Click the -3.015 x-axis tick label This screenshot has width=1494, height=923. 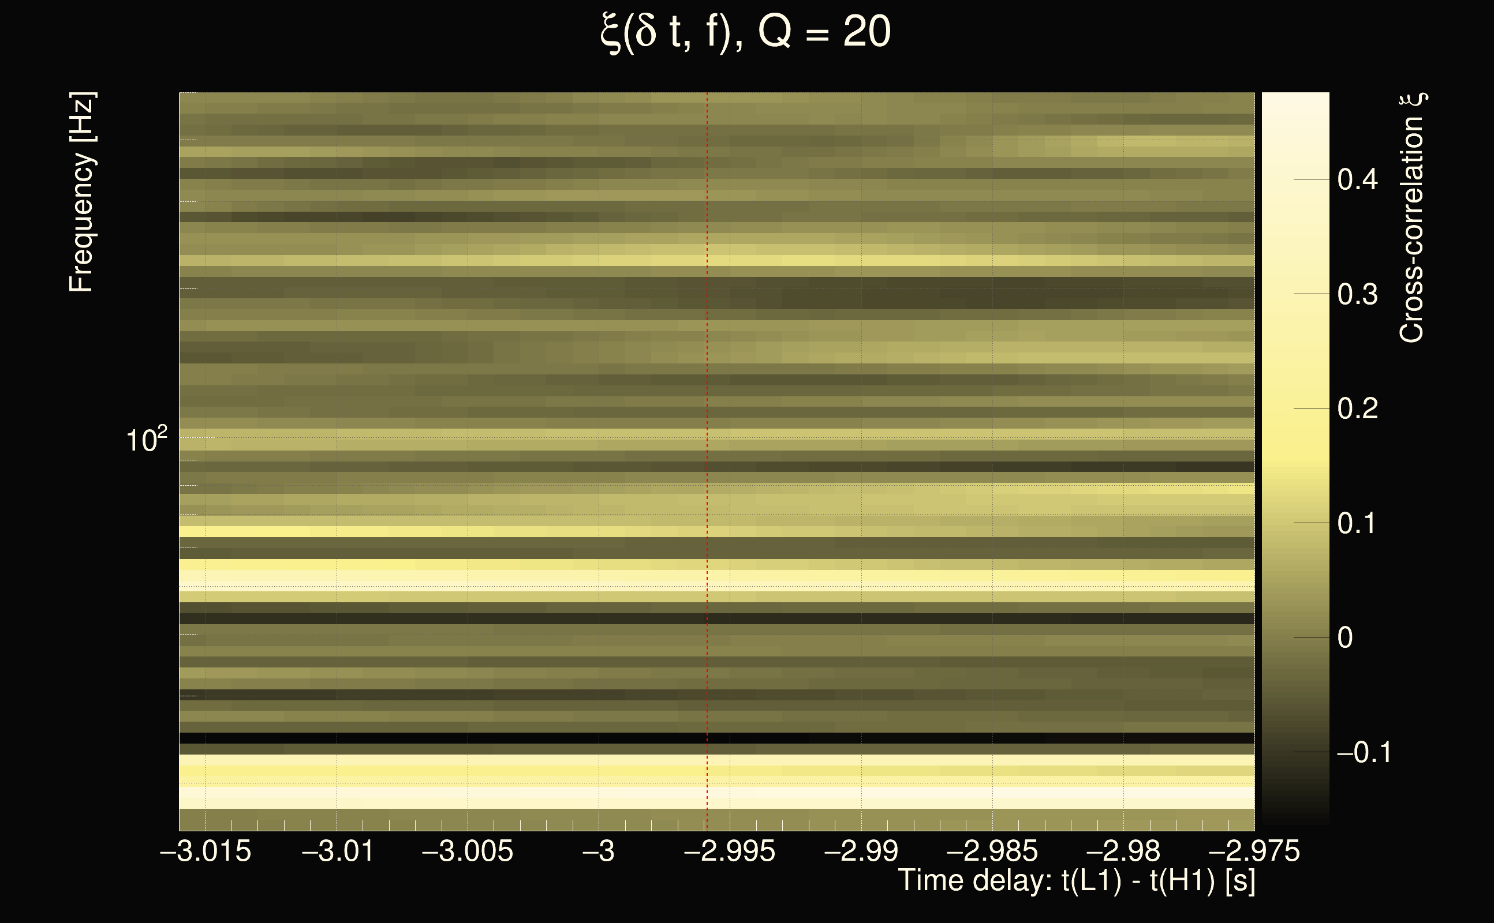pyautogui.click(x=206, y=851)
